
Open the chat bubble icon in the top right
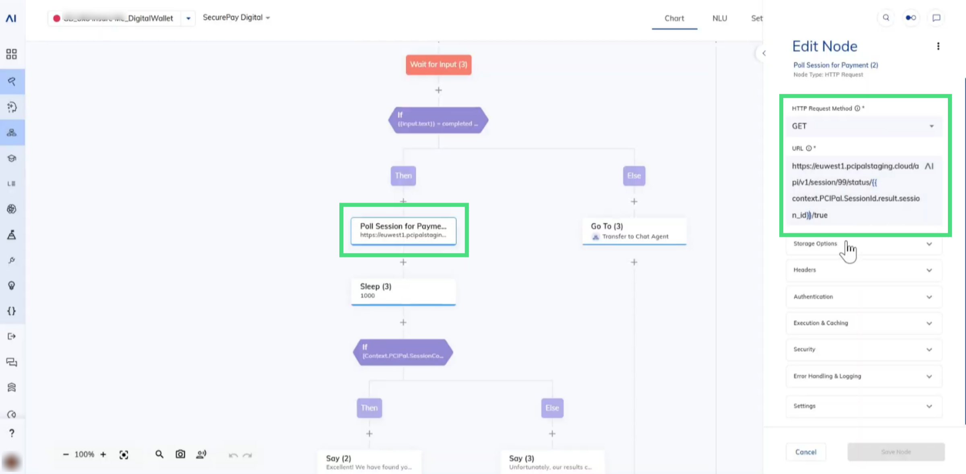[x=936, y=18]
